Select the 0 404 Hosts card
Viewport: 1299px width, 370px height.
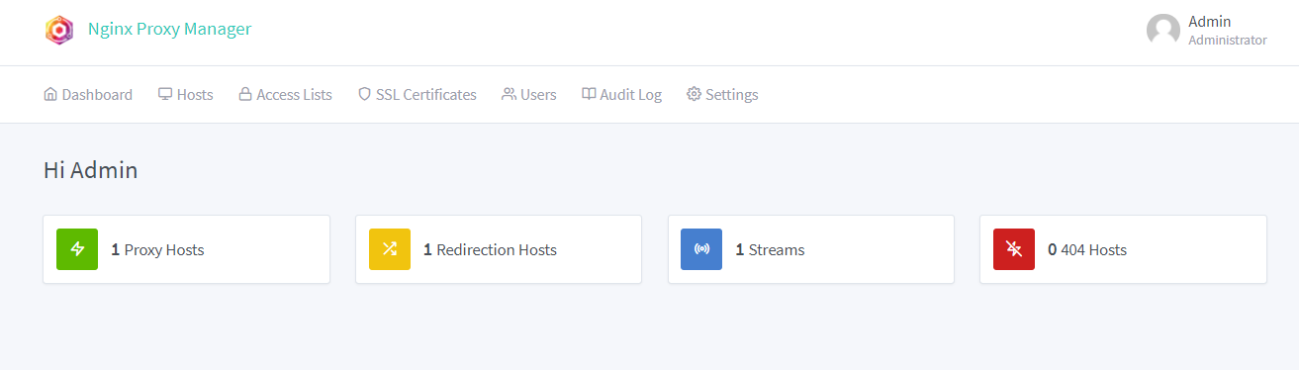point(1123,249)
